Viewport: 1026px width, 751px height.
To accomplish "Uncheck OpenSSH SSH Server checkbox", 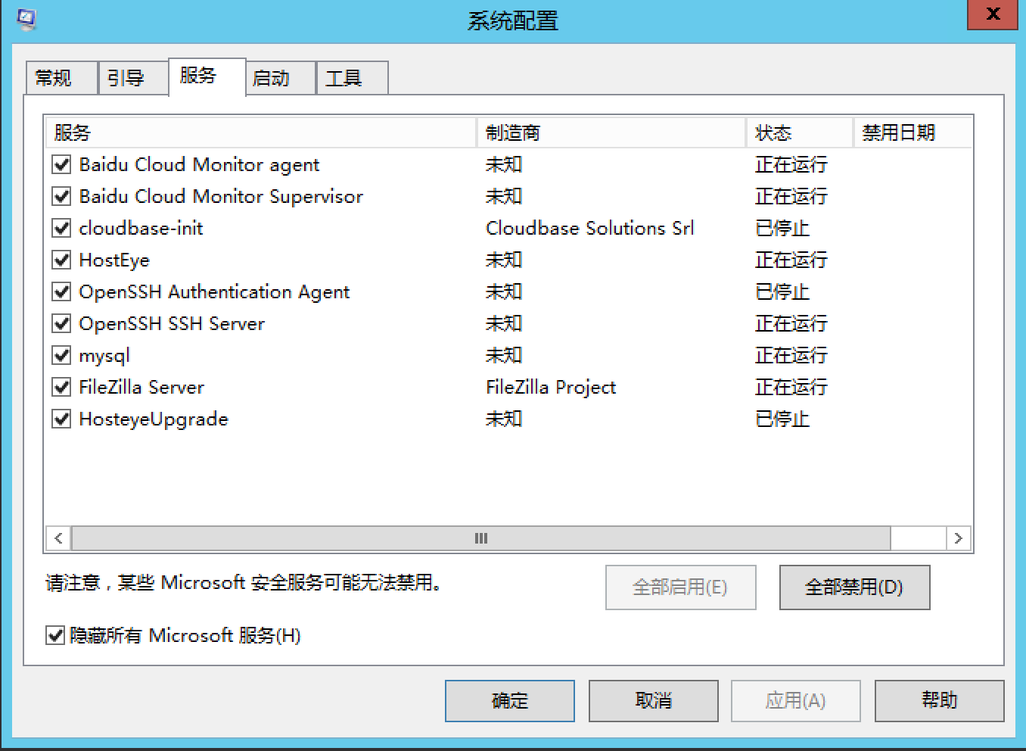I will point(62,323).
